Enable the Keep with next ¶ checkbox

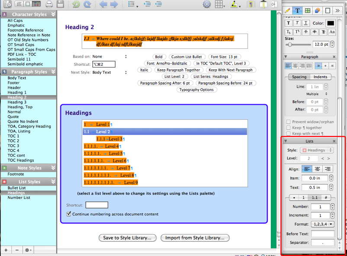point(288,134)
